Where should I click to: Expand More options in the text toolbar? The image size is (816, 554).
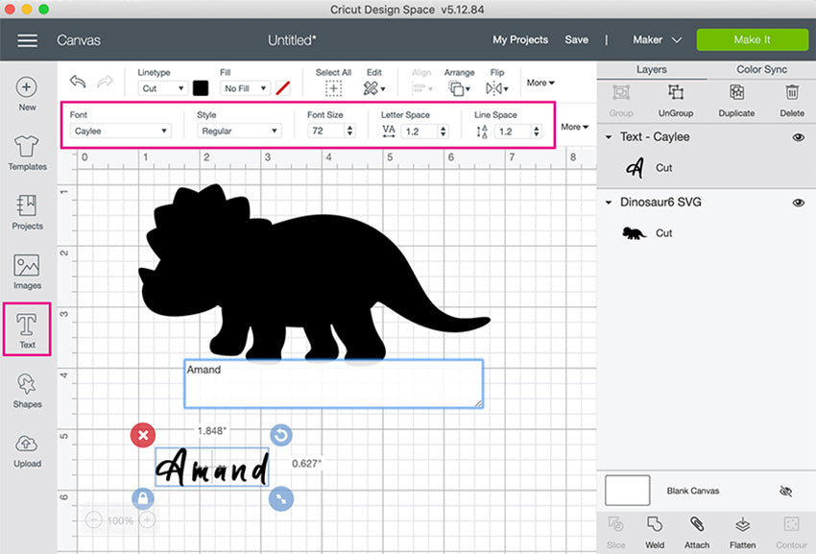pos(574,127)
